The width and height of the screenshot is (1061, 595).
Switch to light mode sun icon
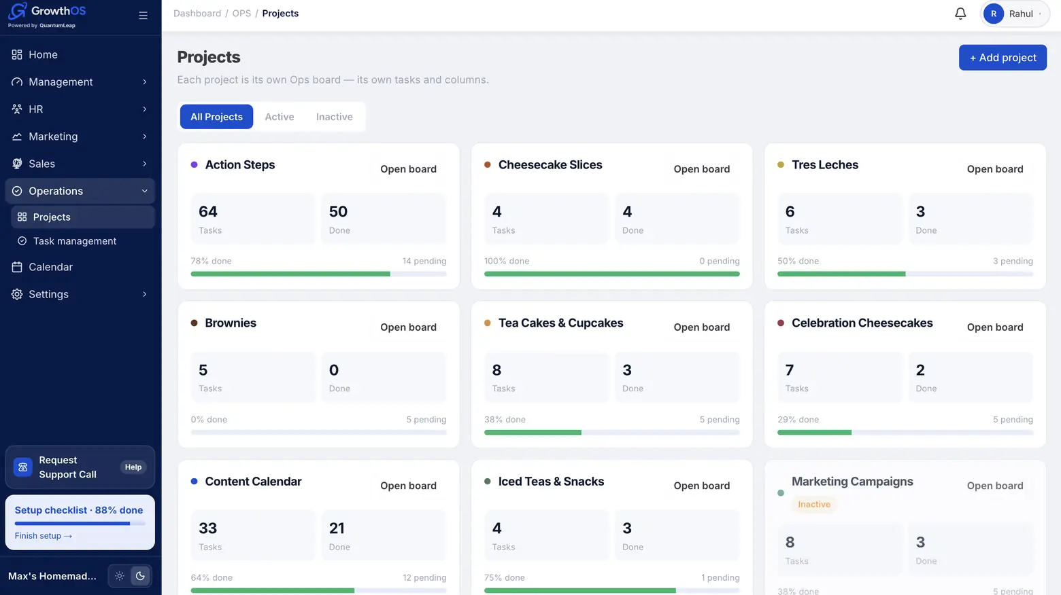click(120, 576)
